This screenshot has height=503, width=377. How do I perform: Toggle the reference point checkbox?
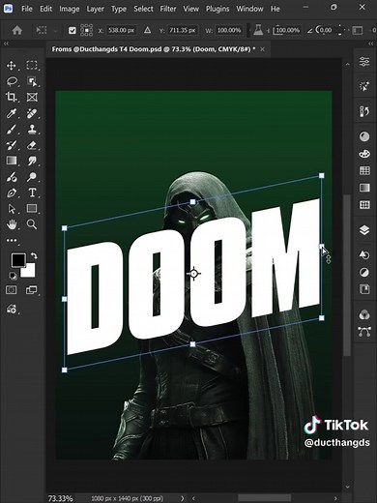pyautogui.click(x=72, y=31)
